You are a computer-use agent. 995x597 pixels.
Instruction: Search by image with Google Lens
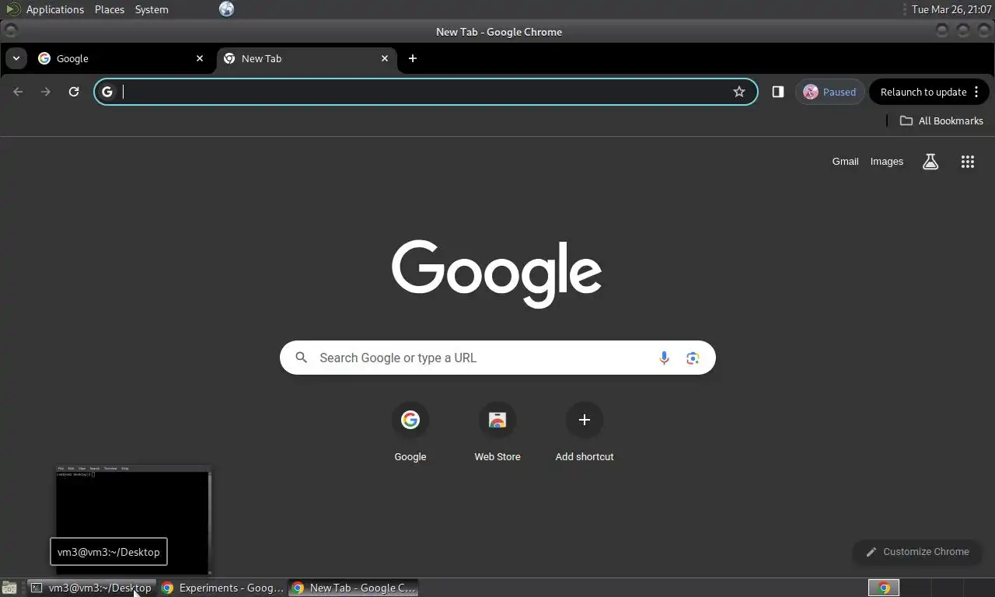pyautogui.click(x=693, y=358)
